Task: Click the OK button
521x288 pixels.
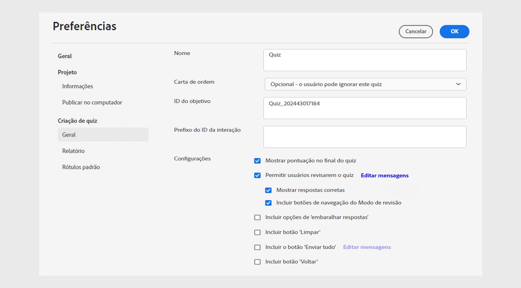Action: pos(454,32)
